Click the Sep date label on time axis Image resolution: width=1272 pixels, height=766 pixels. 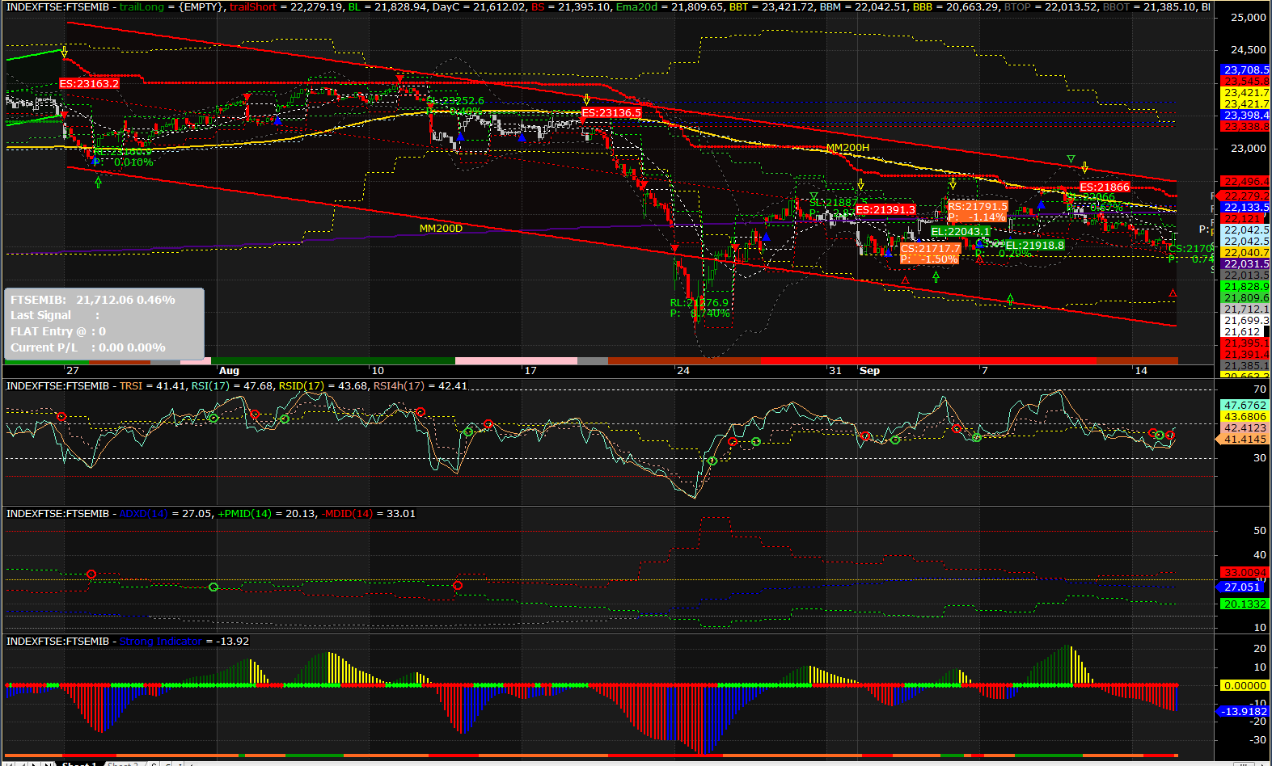click(x=870, y=371)
